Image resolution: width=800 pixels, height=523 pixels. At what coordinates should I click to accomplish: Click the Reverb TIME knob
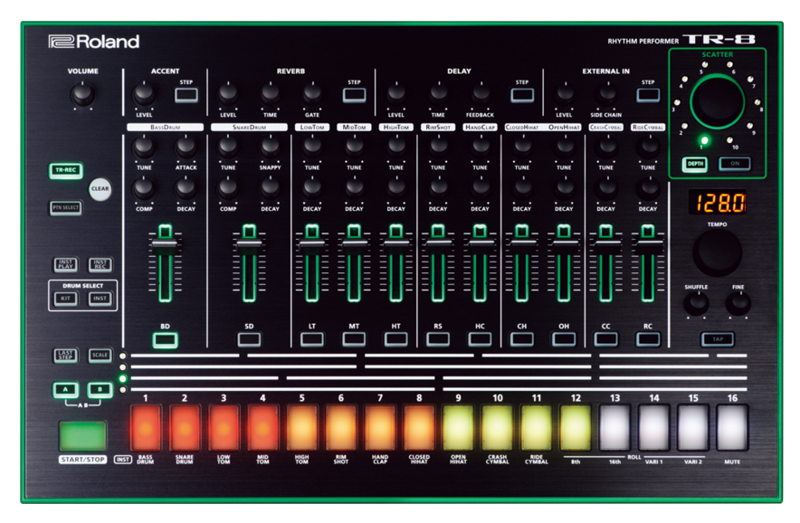point(270,94)
